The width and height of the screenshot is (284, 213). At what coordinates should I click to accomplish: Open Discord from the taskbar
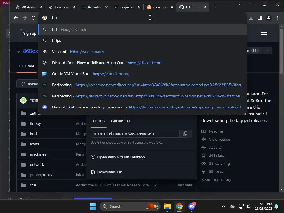[192, 206]
